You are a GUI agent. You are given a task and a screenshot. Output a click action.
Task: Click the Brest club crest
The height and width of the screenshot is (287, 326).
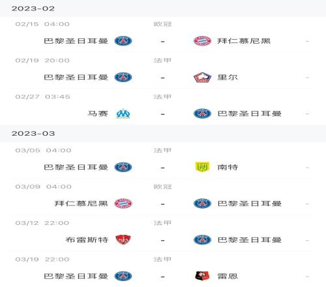pyautogui.click(x=123, y=240)
